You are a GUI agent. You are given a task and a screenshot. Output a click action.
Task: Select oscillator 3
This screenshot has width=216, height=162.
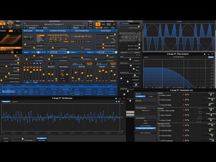click(19, 31)
